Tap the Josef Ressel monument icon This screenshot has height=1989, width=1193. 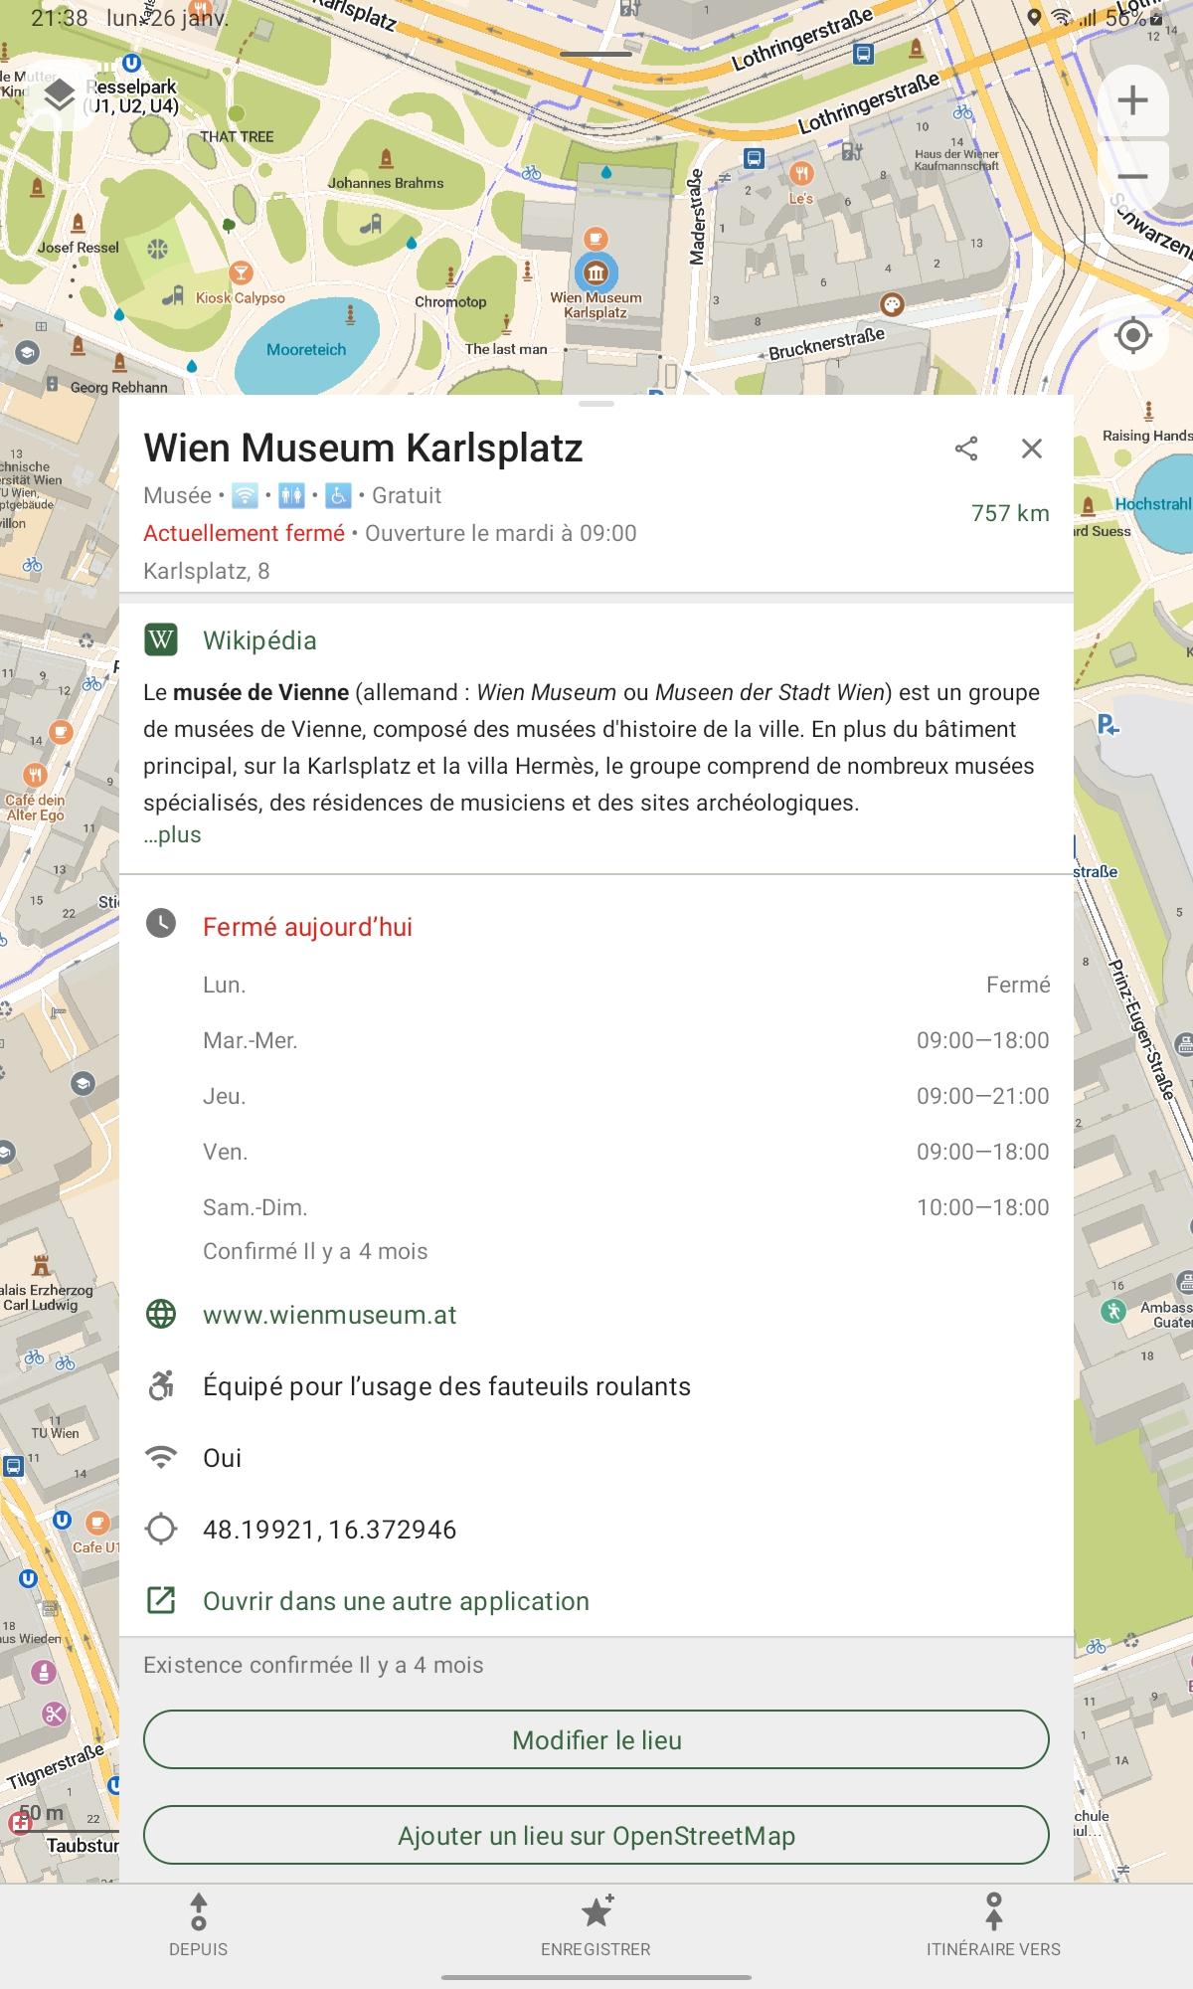coord(78,222)
